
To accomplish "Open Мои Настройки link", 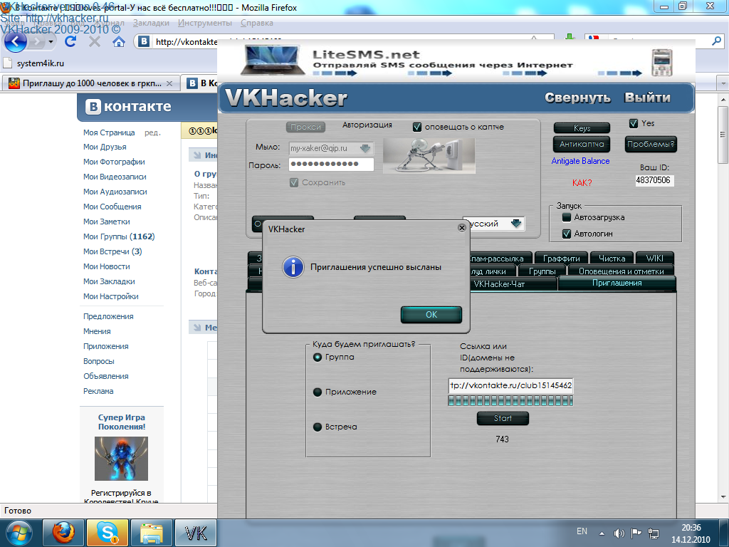I will point(110,296).
